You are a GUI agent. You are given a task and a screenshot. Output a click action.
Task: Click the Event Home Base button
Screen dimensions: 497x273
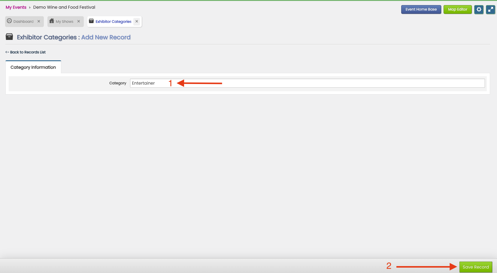coord(421,10)
